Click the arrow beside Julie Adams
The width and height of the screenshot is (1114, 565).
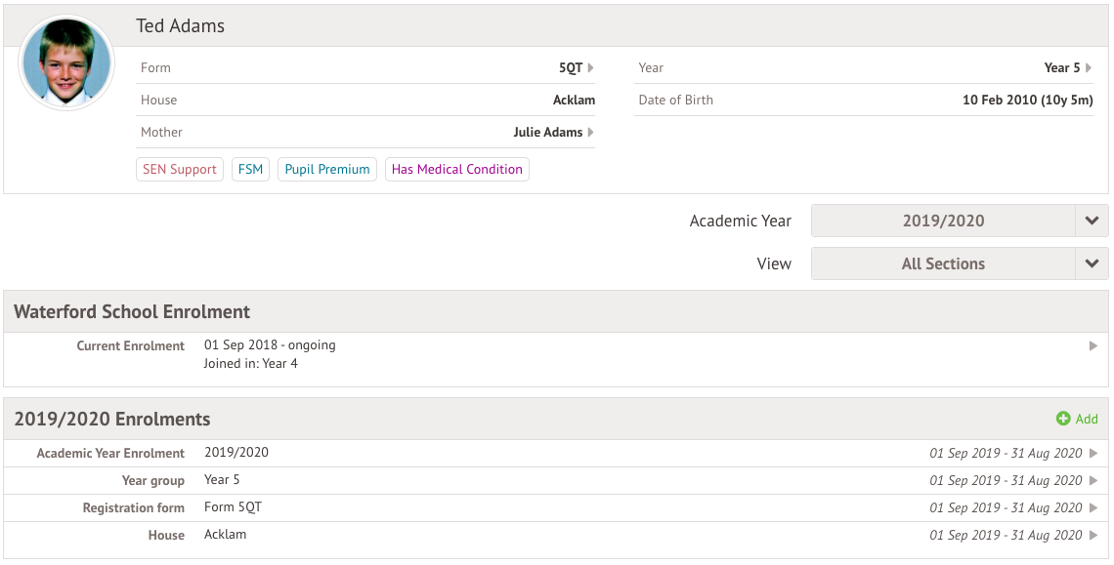click(590, 133)
